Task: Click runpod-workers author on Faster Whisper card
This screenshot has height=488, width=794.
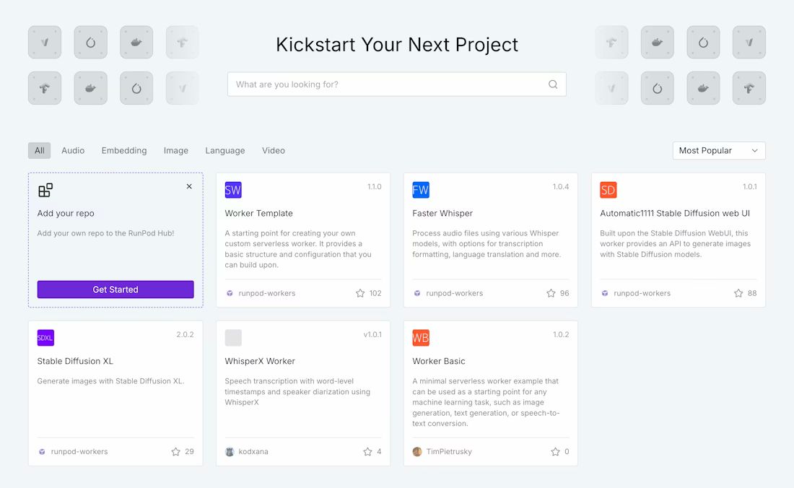Action: [x=454, y=293]
